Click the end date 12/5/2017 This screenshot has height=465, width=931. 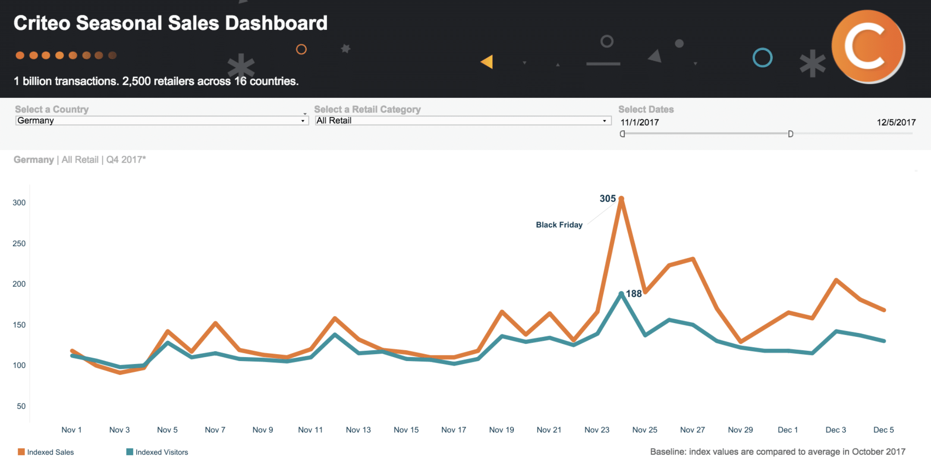pyautogui.click(x=896, y=123)
